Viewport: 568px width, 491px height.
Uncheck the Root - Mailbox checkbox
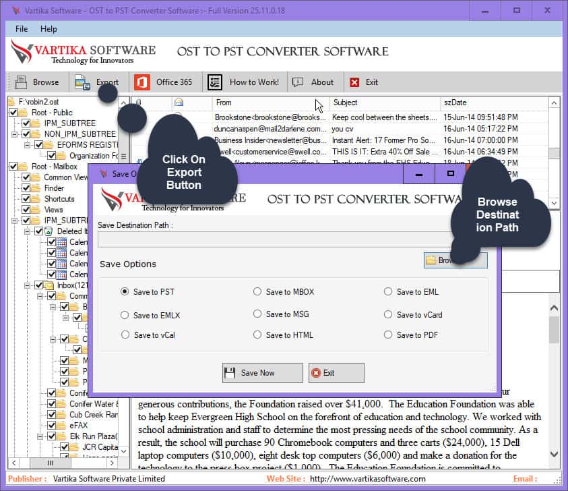(x=13, y=167)
